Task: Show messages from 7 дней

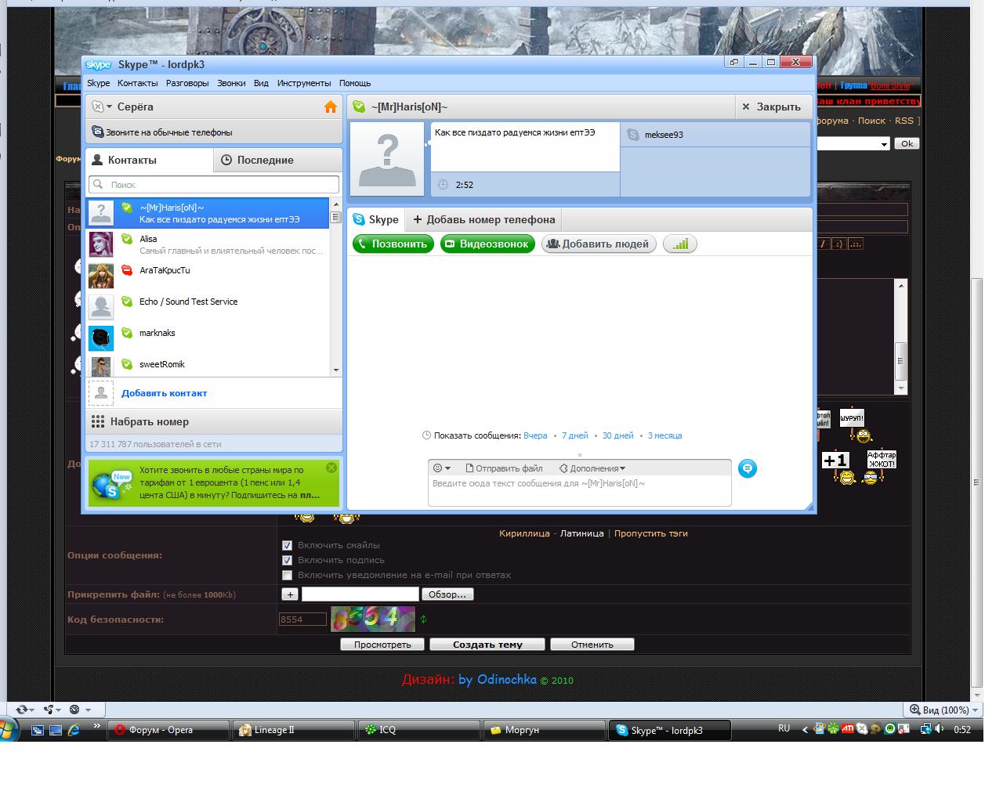Action: [574, 435]
